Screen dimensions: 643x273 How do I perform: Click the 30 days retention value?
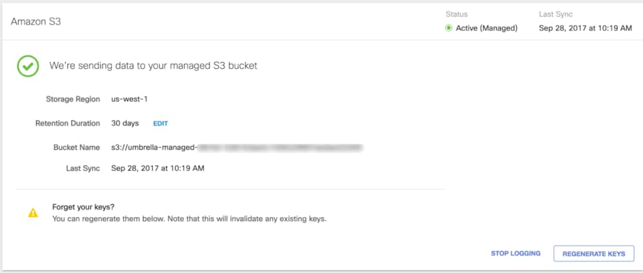[x=125, y=123]
